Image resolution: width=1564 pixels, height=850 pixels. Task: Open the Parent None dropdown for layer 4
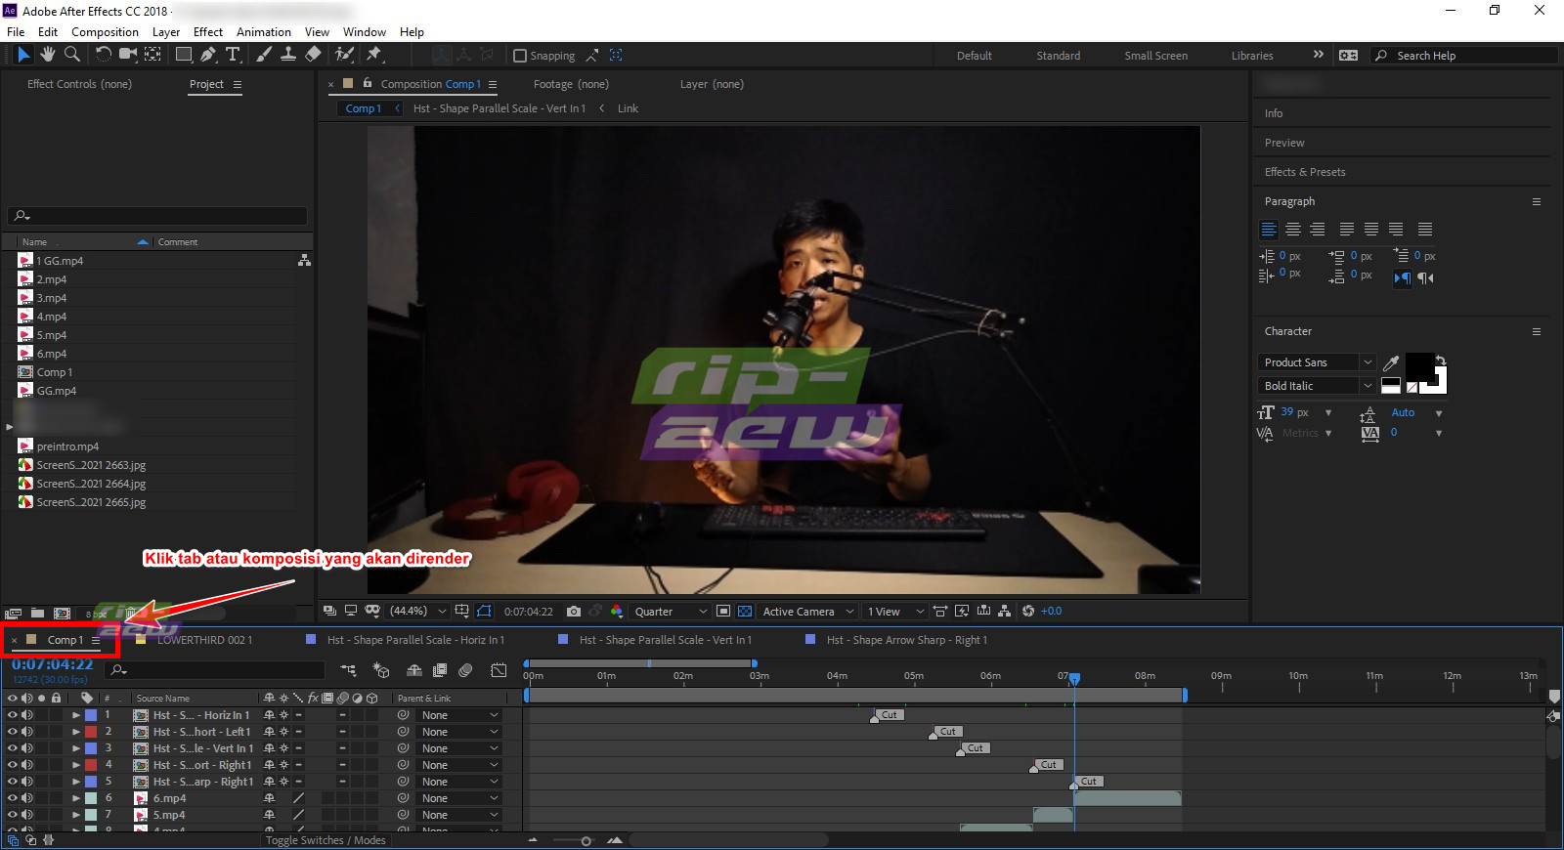point(460,765)
